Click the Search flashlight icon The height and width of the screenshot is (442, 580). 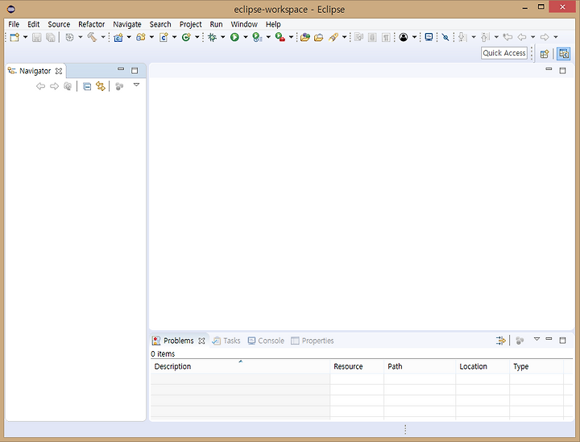click(x=333, y=37)
